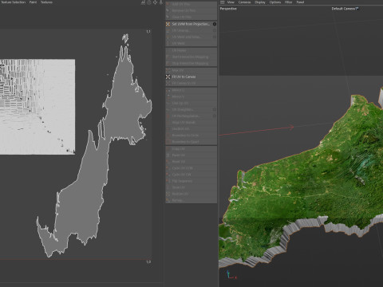Image resolution: width=383 pixels, height=287 pixels.
Task: Choose the UV Unwrap command
Action: click(x=191, y=30)
